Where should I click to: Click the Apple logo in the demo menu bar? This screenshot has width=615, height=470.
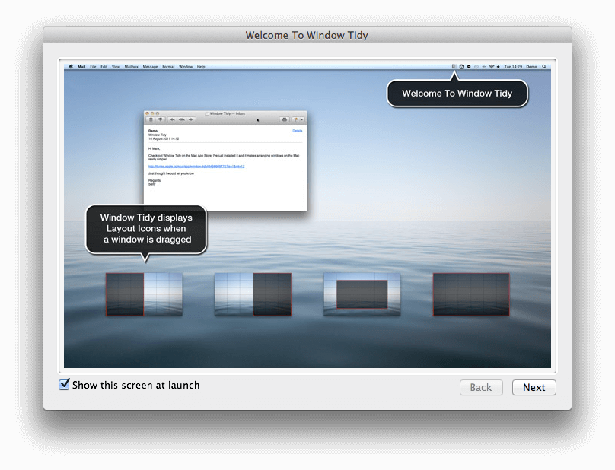(71, 67)
